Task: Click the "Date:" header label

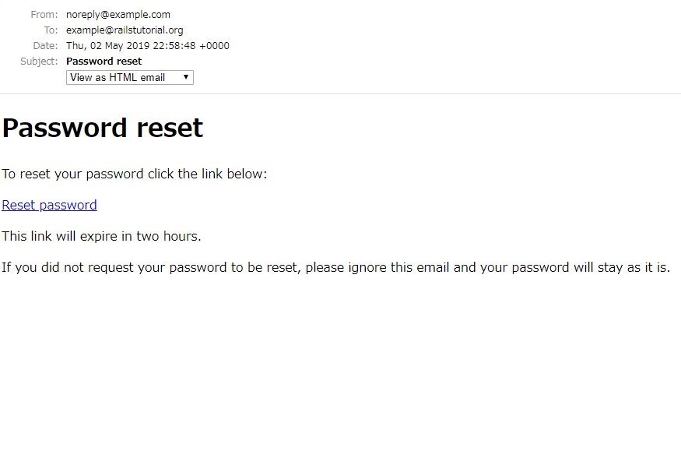Action: tap(45, 45)
